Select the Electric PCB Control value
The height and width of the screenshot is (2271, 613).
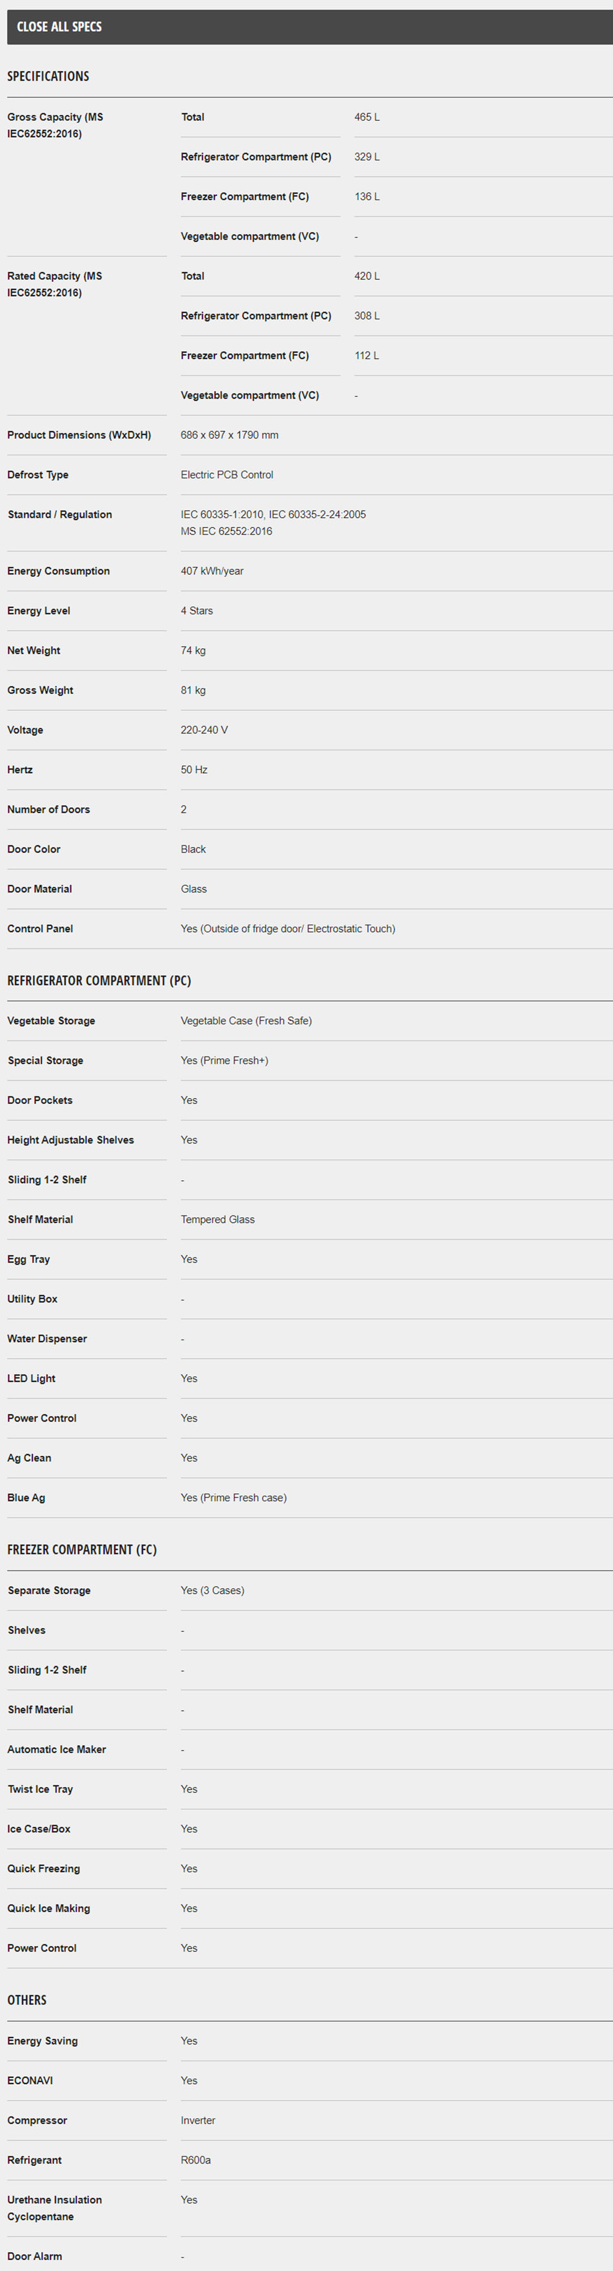226,474
